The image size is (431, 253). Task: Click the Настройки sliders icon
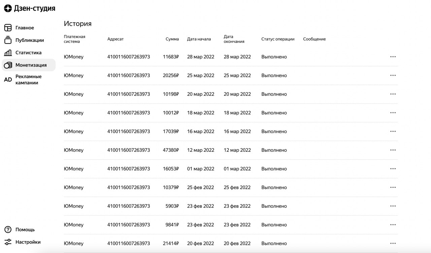8,242
